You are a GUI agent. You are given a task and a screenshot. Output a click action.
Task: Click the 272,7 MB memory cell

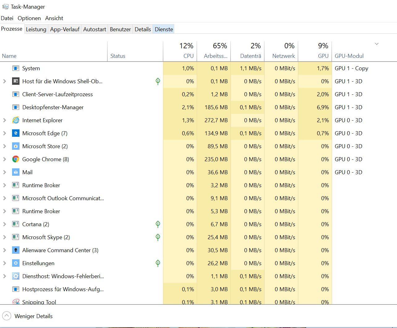(x=214, y=120)
